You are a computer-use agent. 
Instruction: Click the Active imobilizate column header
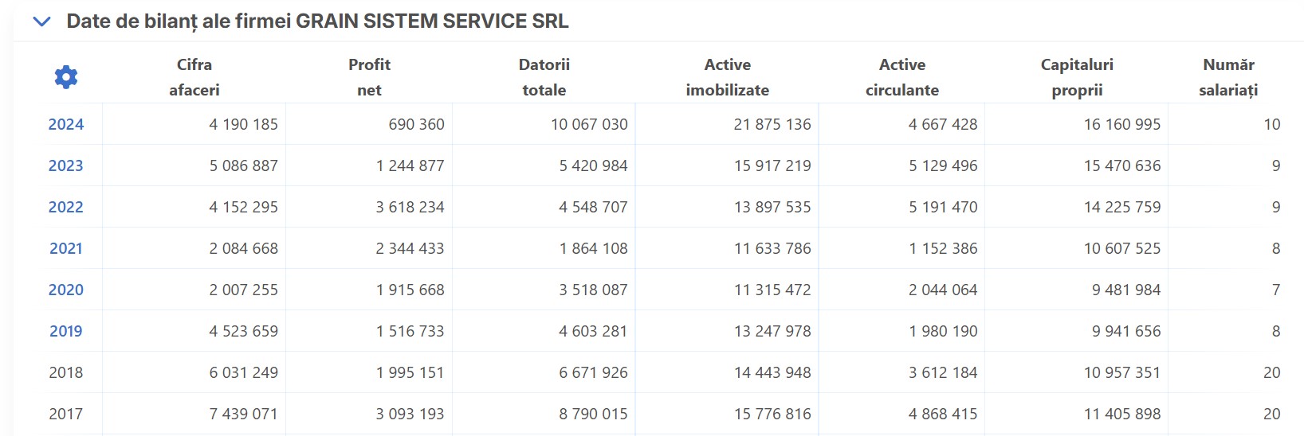(728, 77)
